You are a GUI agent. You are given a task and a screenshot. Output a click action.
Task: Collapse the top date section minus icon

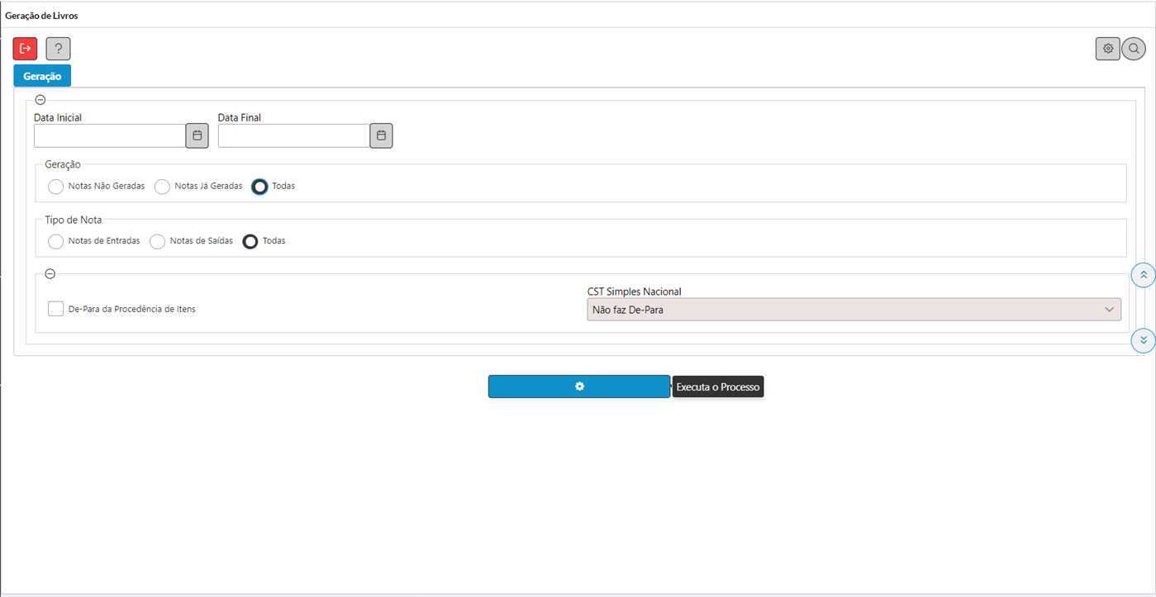pyautogui.click(x=40, y=99)
